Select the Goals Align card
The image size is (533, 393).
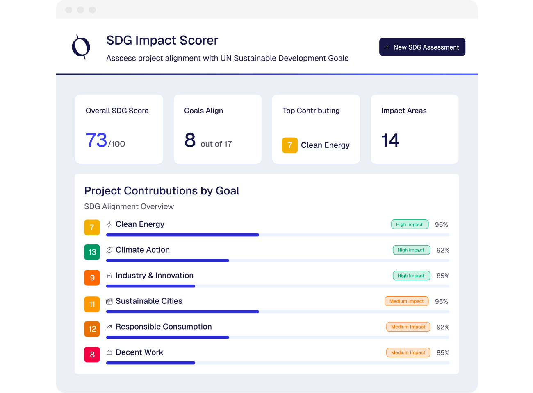tap(217, 129)
